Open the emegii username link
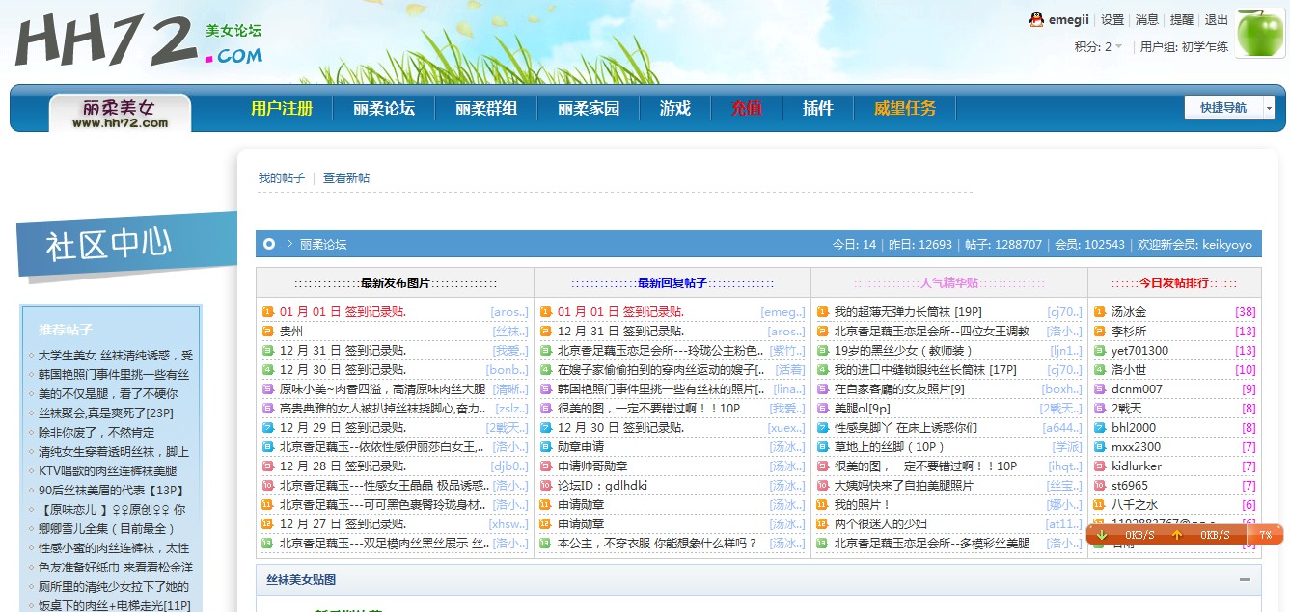This screenshot has height=612, width=1290. click(1069, 20)
